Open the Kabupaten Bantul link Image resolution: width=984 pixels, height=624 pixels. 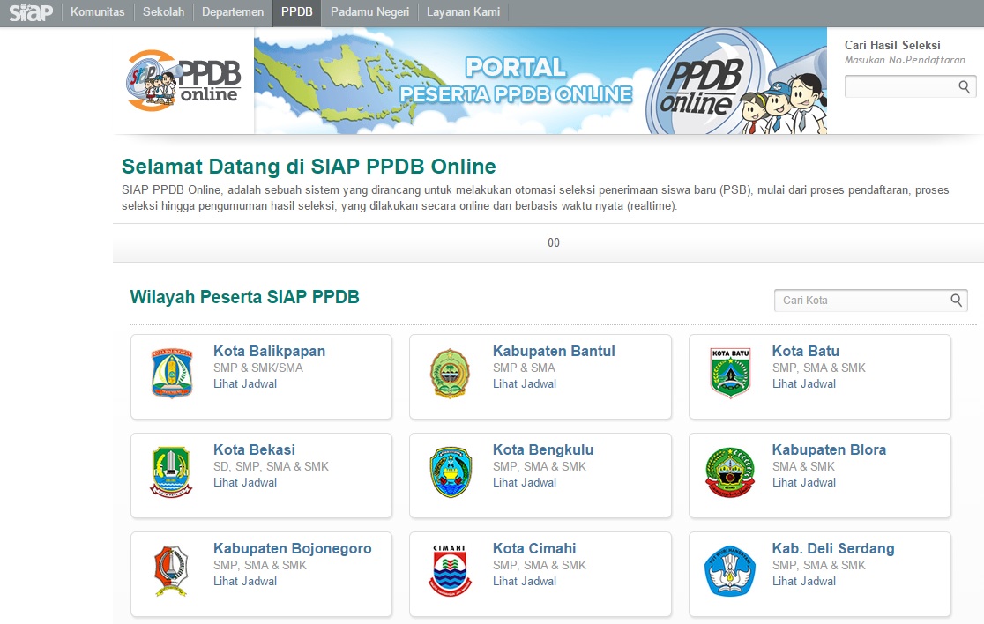pos(554,351)
